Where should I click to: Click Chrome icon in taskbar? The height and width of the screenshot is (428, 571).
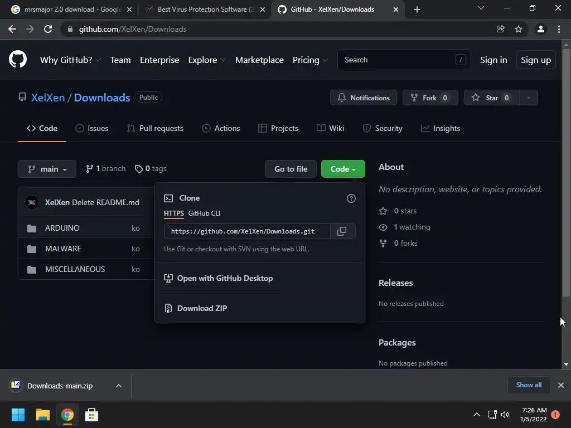tap(67, 415)
